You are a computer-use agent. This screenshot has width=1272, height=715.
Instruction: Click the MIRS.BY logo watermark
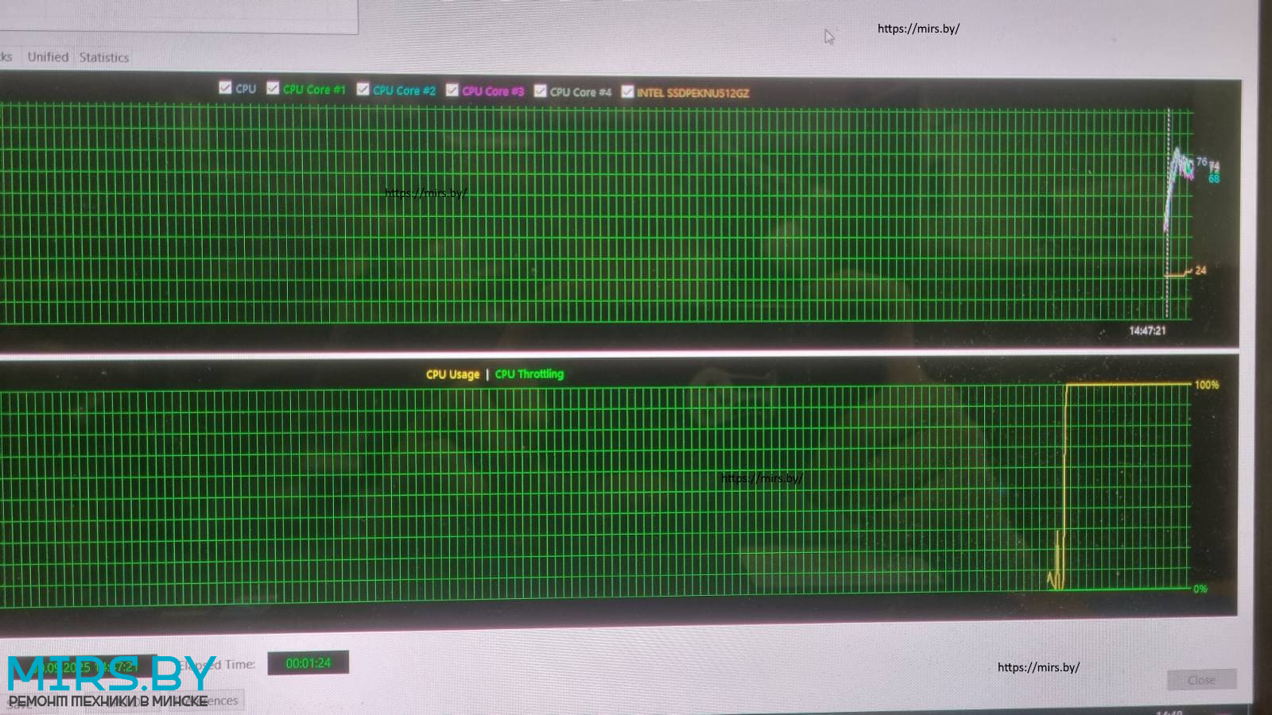click(111, 675)
